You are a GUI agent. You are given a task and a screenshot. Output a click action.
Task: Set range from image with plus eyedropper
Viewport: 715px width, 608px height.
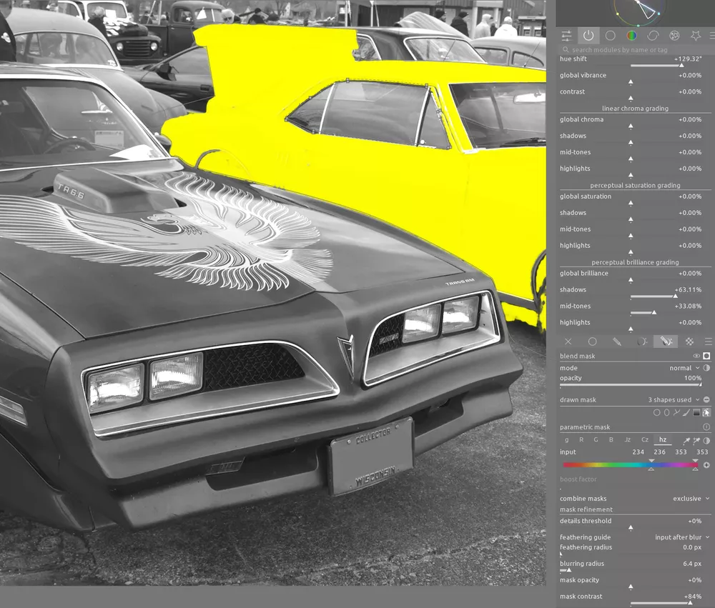[696, 440]
